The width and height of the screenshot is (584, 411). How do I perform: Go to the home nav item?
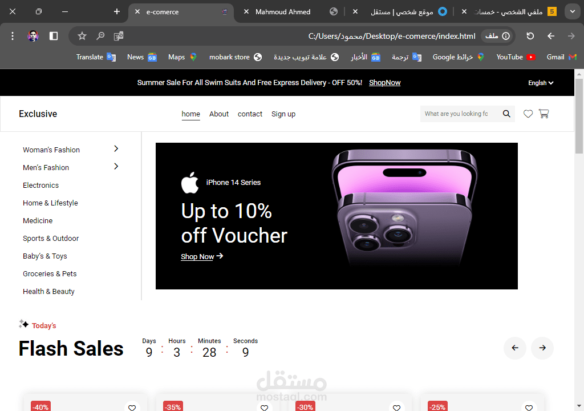tap(190, 114)
